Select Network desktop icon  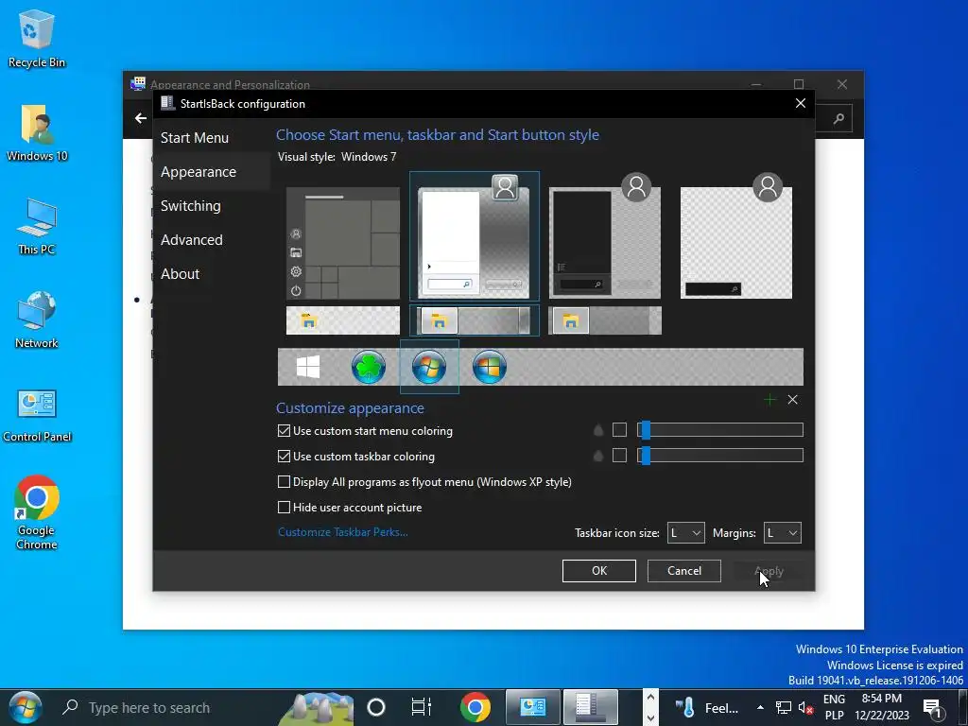point(37,320)
